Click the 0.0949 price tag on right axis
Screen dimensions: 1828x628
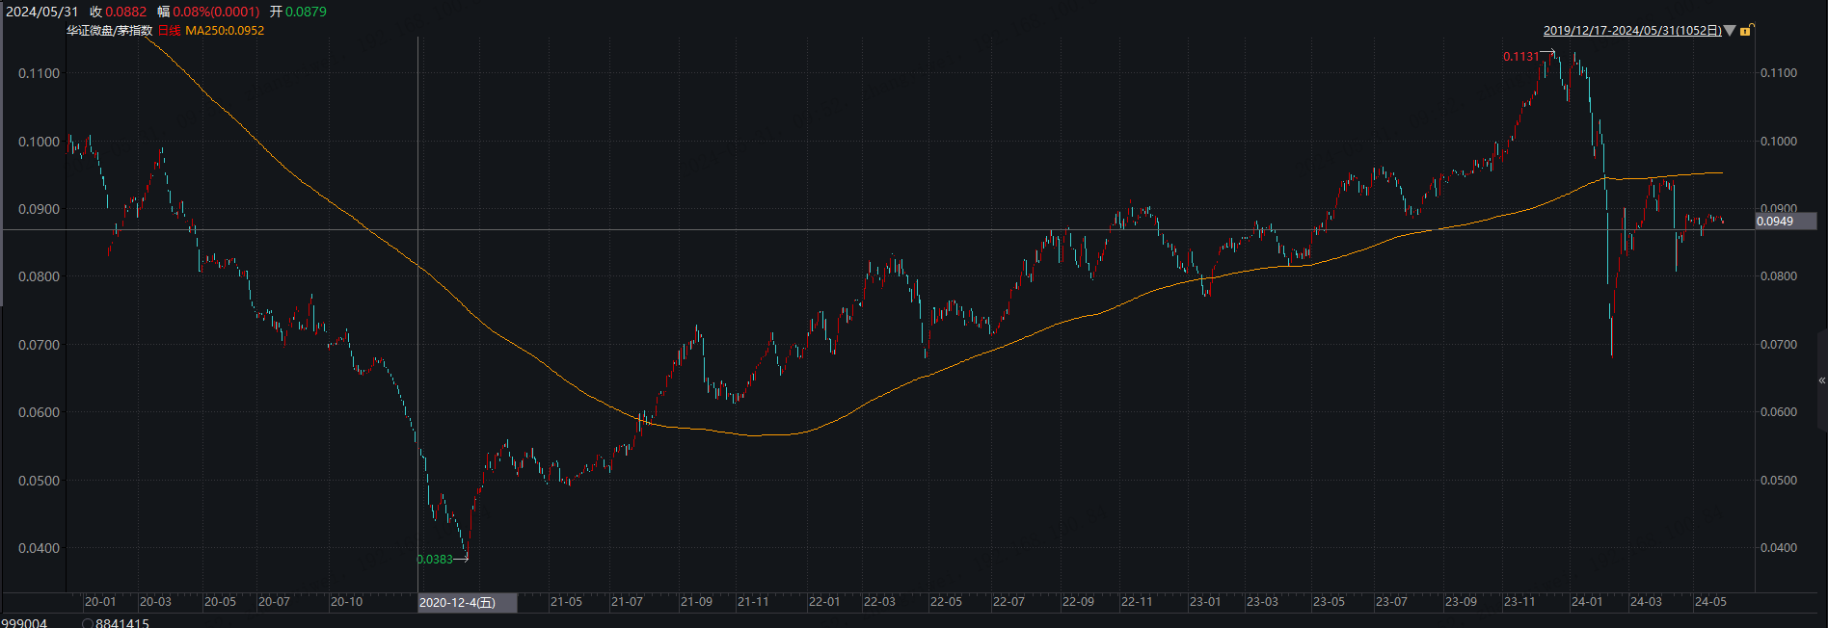(1775, 222)
